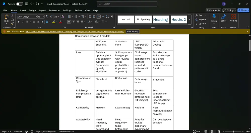This screenshot has height=133, width=251.
Task: Click the Numbering list icon
Action: [76, 17]
